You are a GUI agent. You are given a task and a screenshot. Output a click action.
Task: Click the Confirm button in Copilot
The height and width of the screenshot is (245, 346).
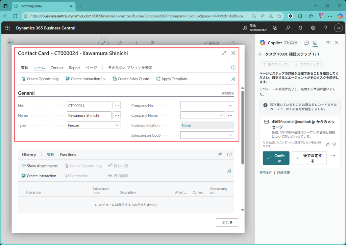tap(276, 158)
